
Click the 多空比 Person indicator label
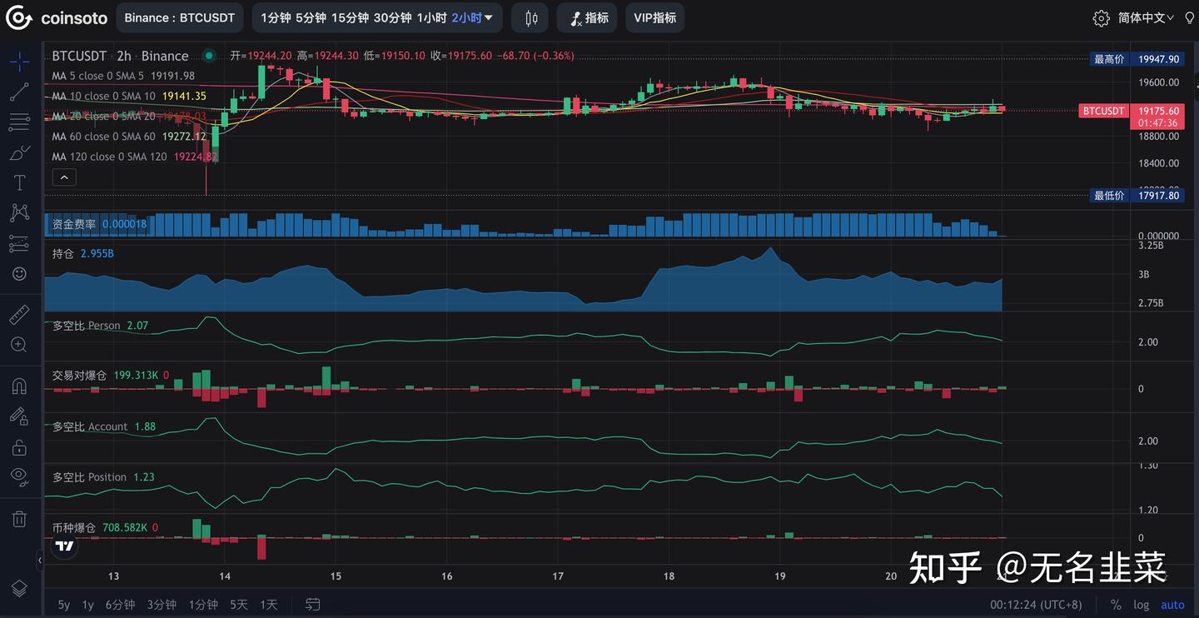86,326
